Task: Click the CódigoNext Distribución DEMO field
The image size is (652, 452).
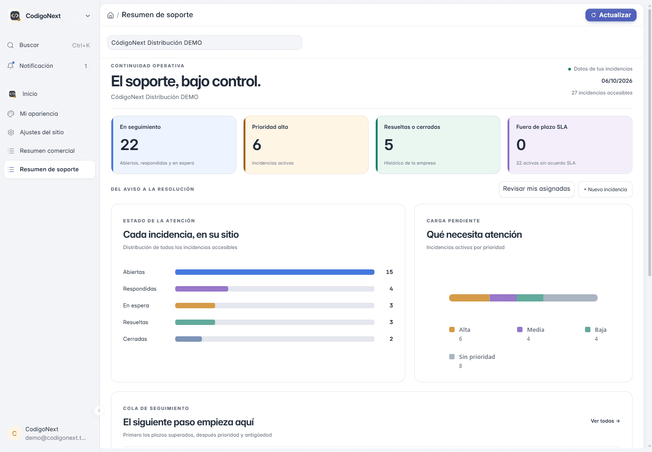Action: click(x=205, y=42)
